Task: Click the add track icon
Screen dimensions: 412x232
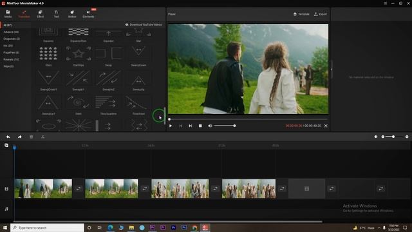Action: point(6,145)
